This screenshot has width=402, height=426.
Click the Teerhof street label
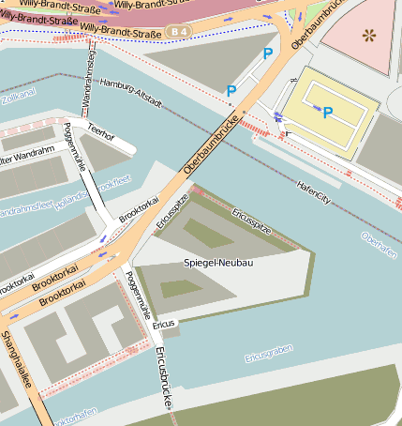(101, 132)
